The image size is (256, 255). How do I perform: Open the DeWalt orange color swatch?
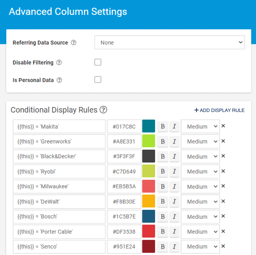click(149, 201)
